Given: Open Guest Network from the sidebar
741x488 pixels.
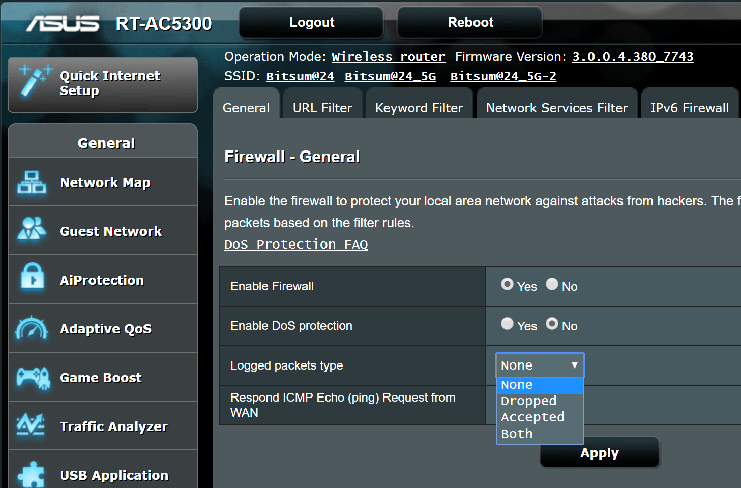Looking at the screenshot, I should pos(103,231).
